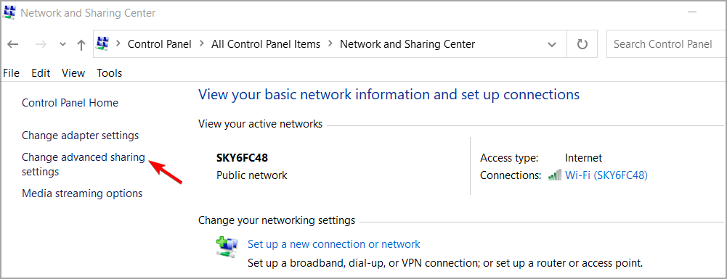Click the new connection setup icon
Viewport: 727px width, 279px height.
click(x=227, y=246)
